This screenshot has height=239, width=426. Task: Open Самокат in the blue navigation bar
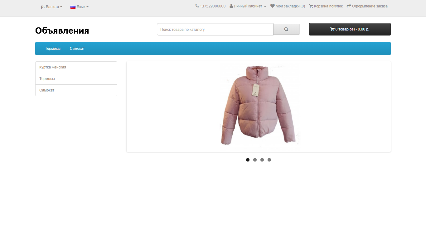[77, 49]
